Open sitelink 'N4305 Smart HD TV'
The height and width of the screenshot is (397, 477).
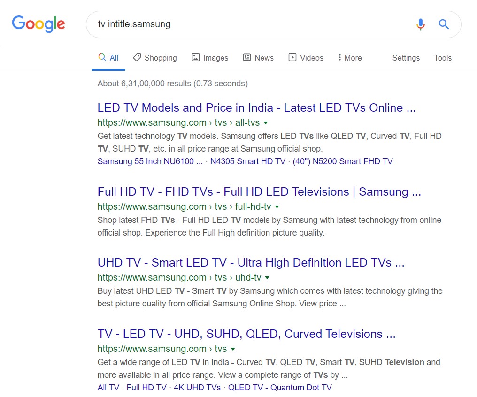pyautogui.click(x=247, y=161)
